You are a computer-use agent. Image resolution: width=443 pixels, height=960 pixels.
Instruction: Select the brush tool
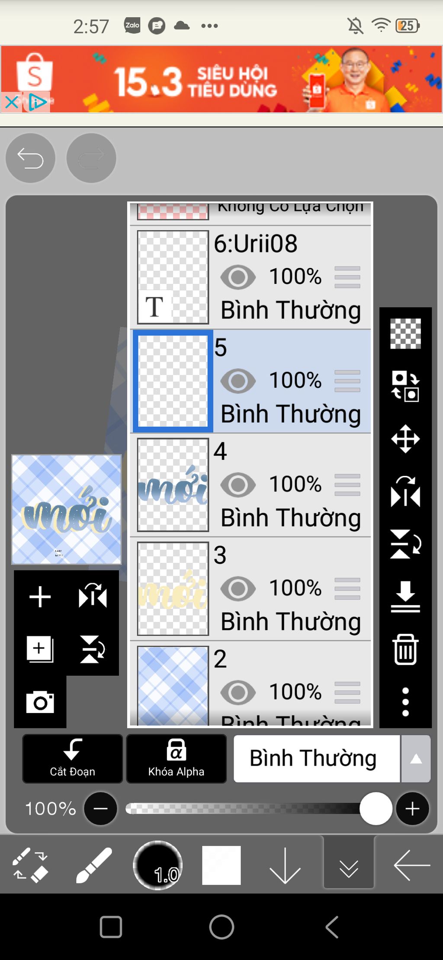[93, 865]
